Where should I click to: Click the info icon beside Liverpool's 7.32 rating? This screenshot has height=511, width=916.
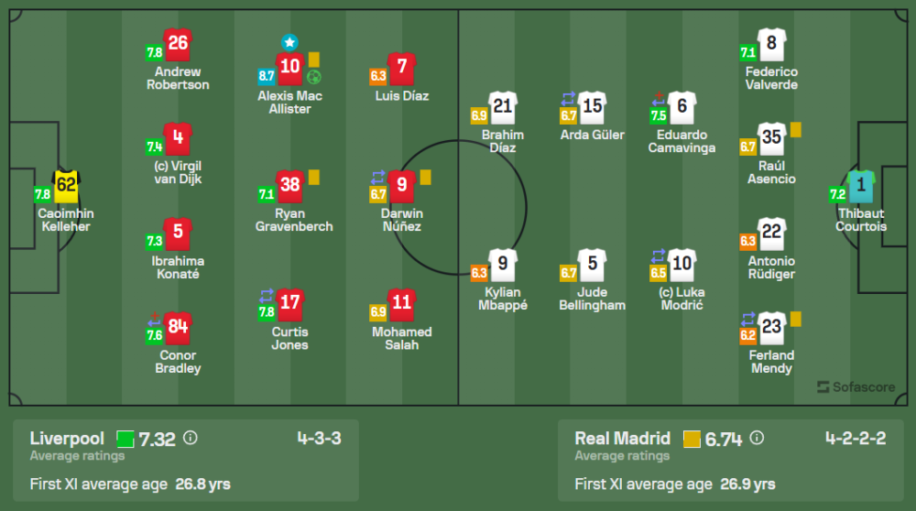(191, 438)
